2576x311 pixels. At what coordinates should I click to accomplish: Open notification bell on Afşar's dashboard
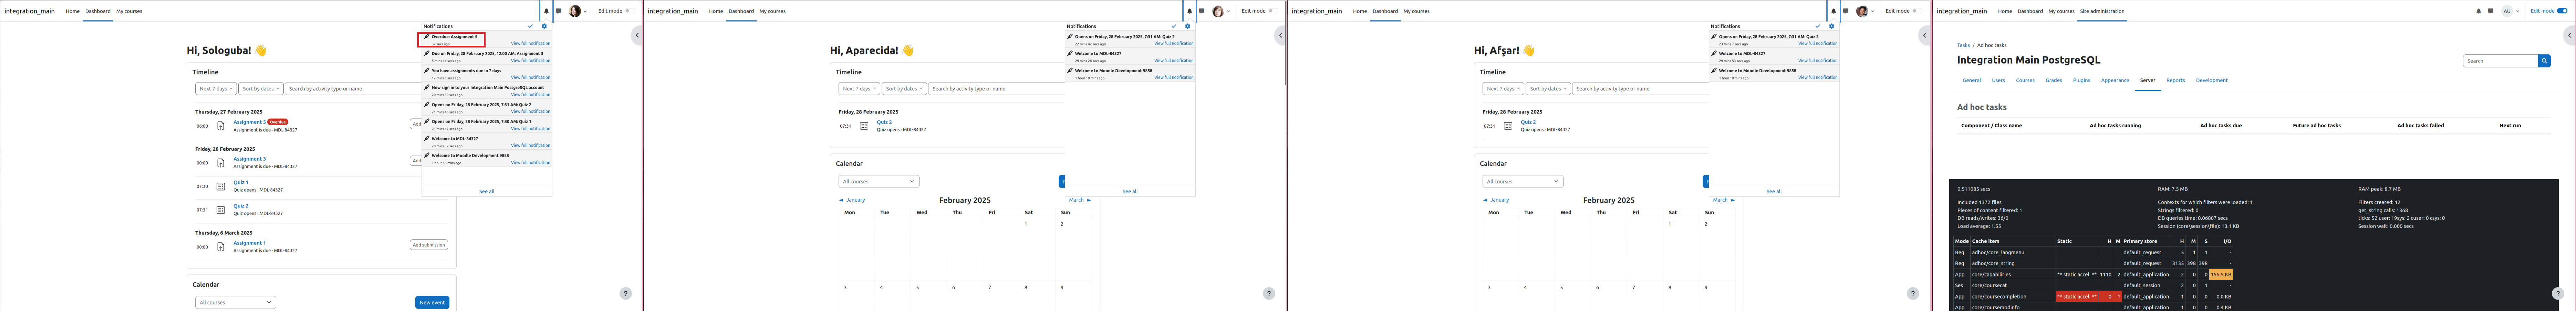pyautogui.click(x=1833, y=11)
